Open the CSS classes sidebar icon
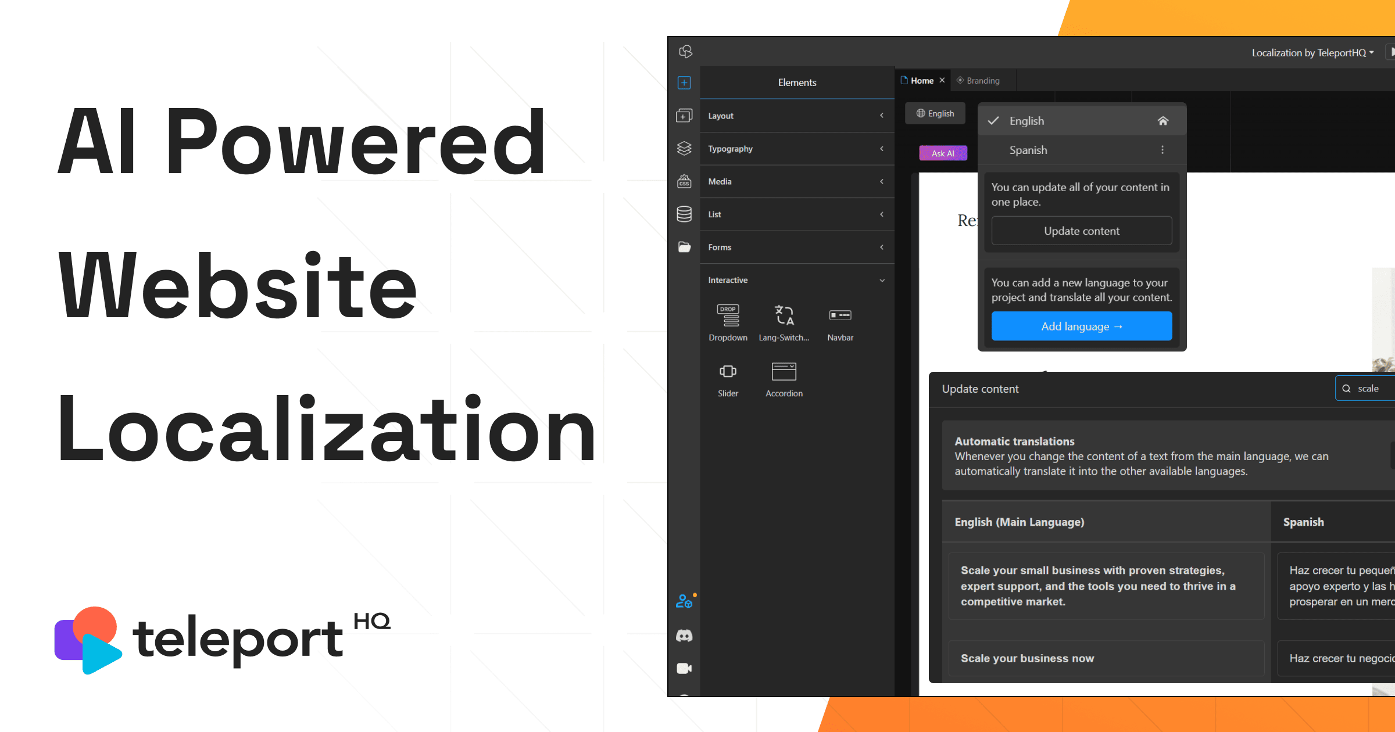Screen dimensions: 1395x732 [684, 181]
